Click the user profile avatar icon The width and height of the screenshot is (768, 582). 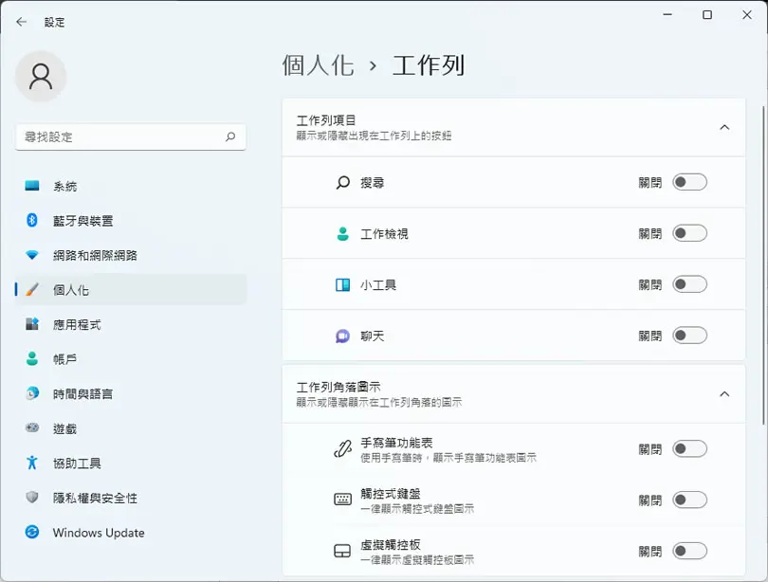click(41, 77)
